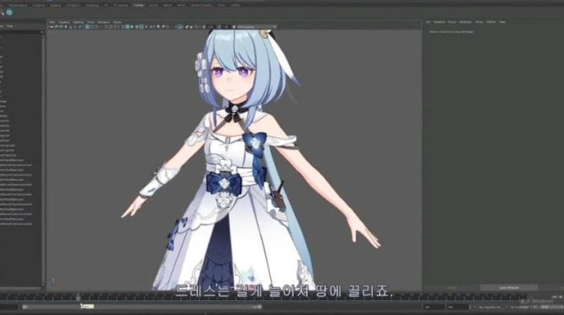Screen dimensions: 564x315
Task: Click the X-Ray Joints icon in viewport toolbar
Action: 196,27
